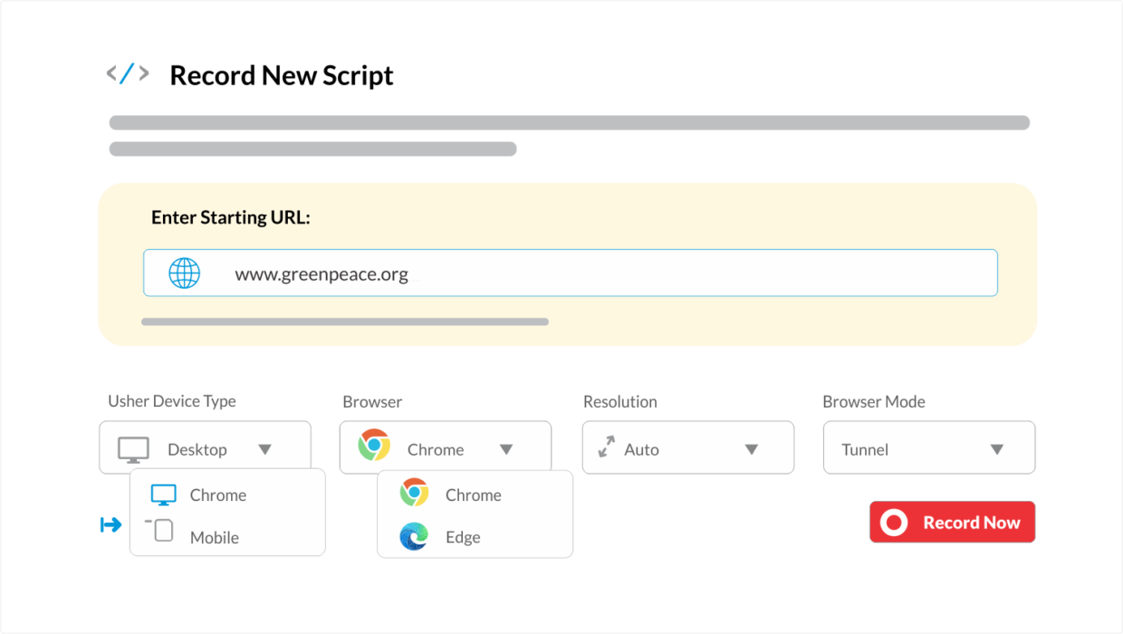The width and height of the screenshot is (1123, 634).
Task: Click the resolution arrows icon beside Auto
Action: coord(607,447)
